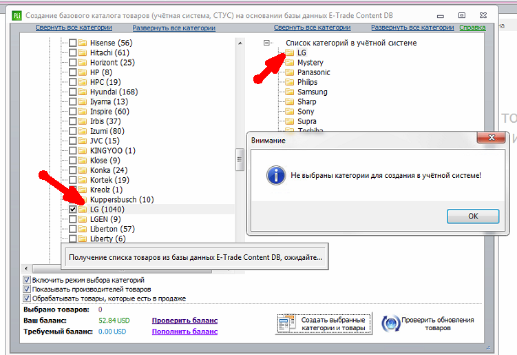Click the 0.00 USD required balance value
The image size is (517, 355).
[x=112, y=332]
